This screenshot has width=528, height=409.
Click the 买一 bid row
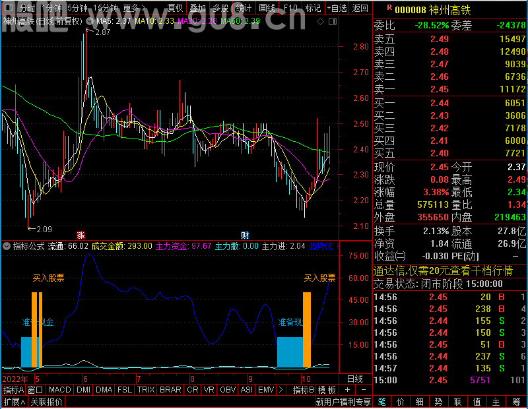click(450, 103)
